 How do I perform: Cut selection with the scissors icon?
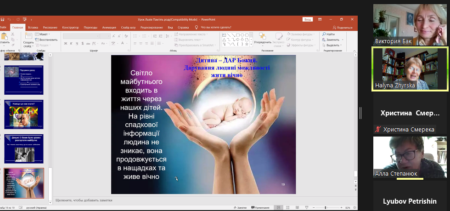(12, 34)
